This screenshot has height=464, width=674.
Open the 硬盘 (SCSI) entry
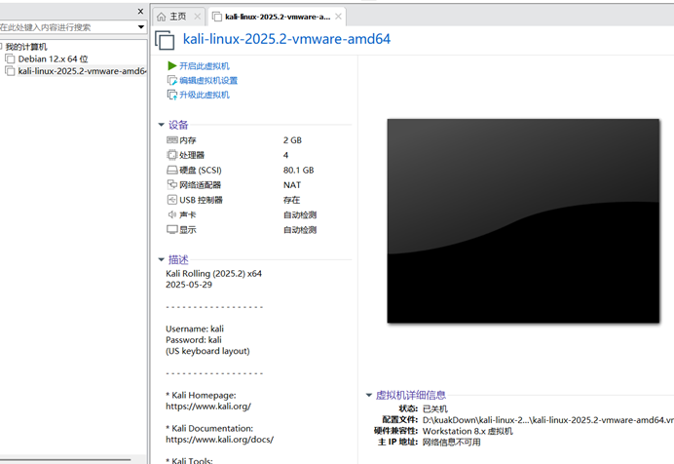click(x=201, y=171)
